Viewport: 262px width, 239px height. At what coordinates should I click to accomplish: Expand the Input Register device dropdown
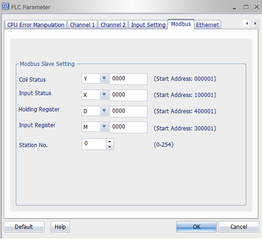104,127
